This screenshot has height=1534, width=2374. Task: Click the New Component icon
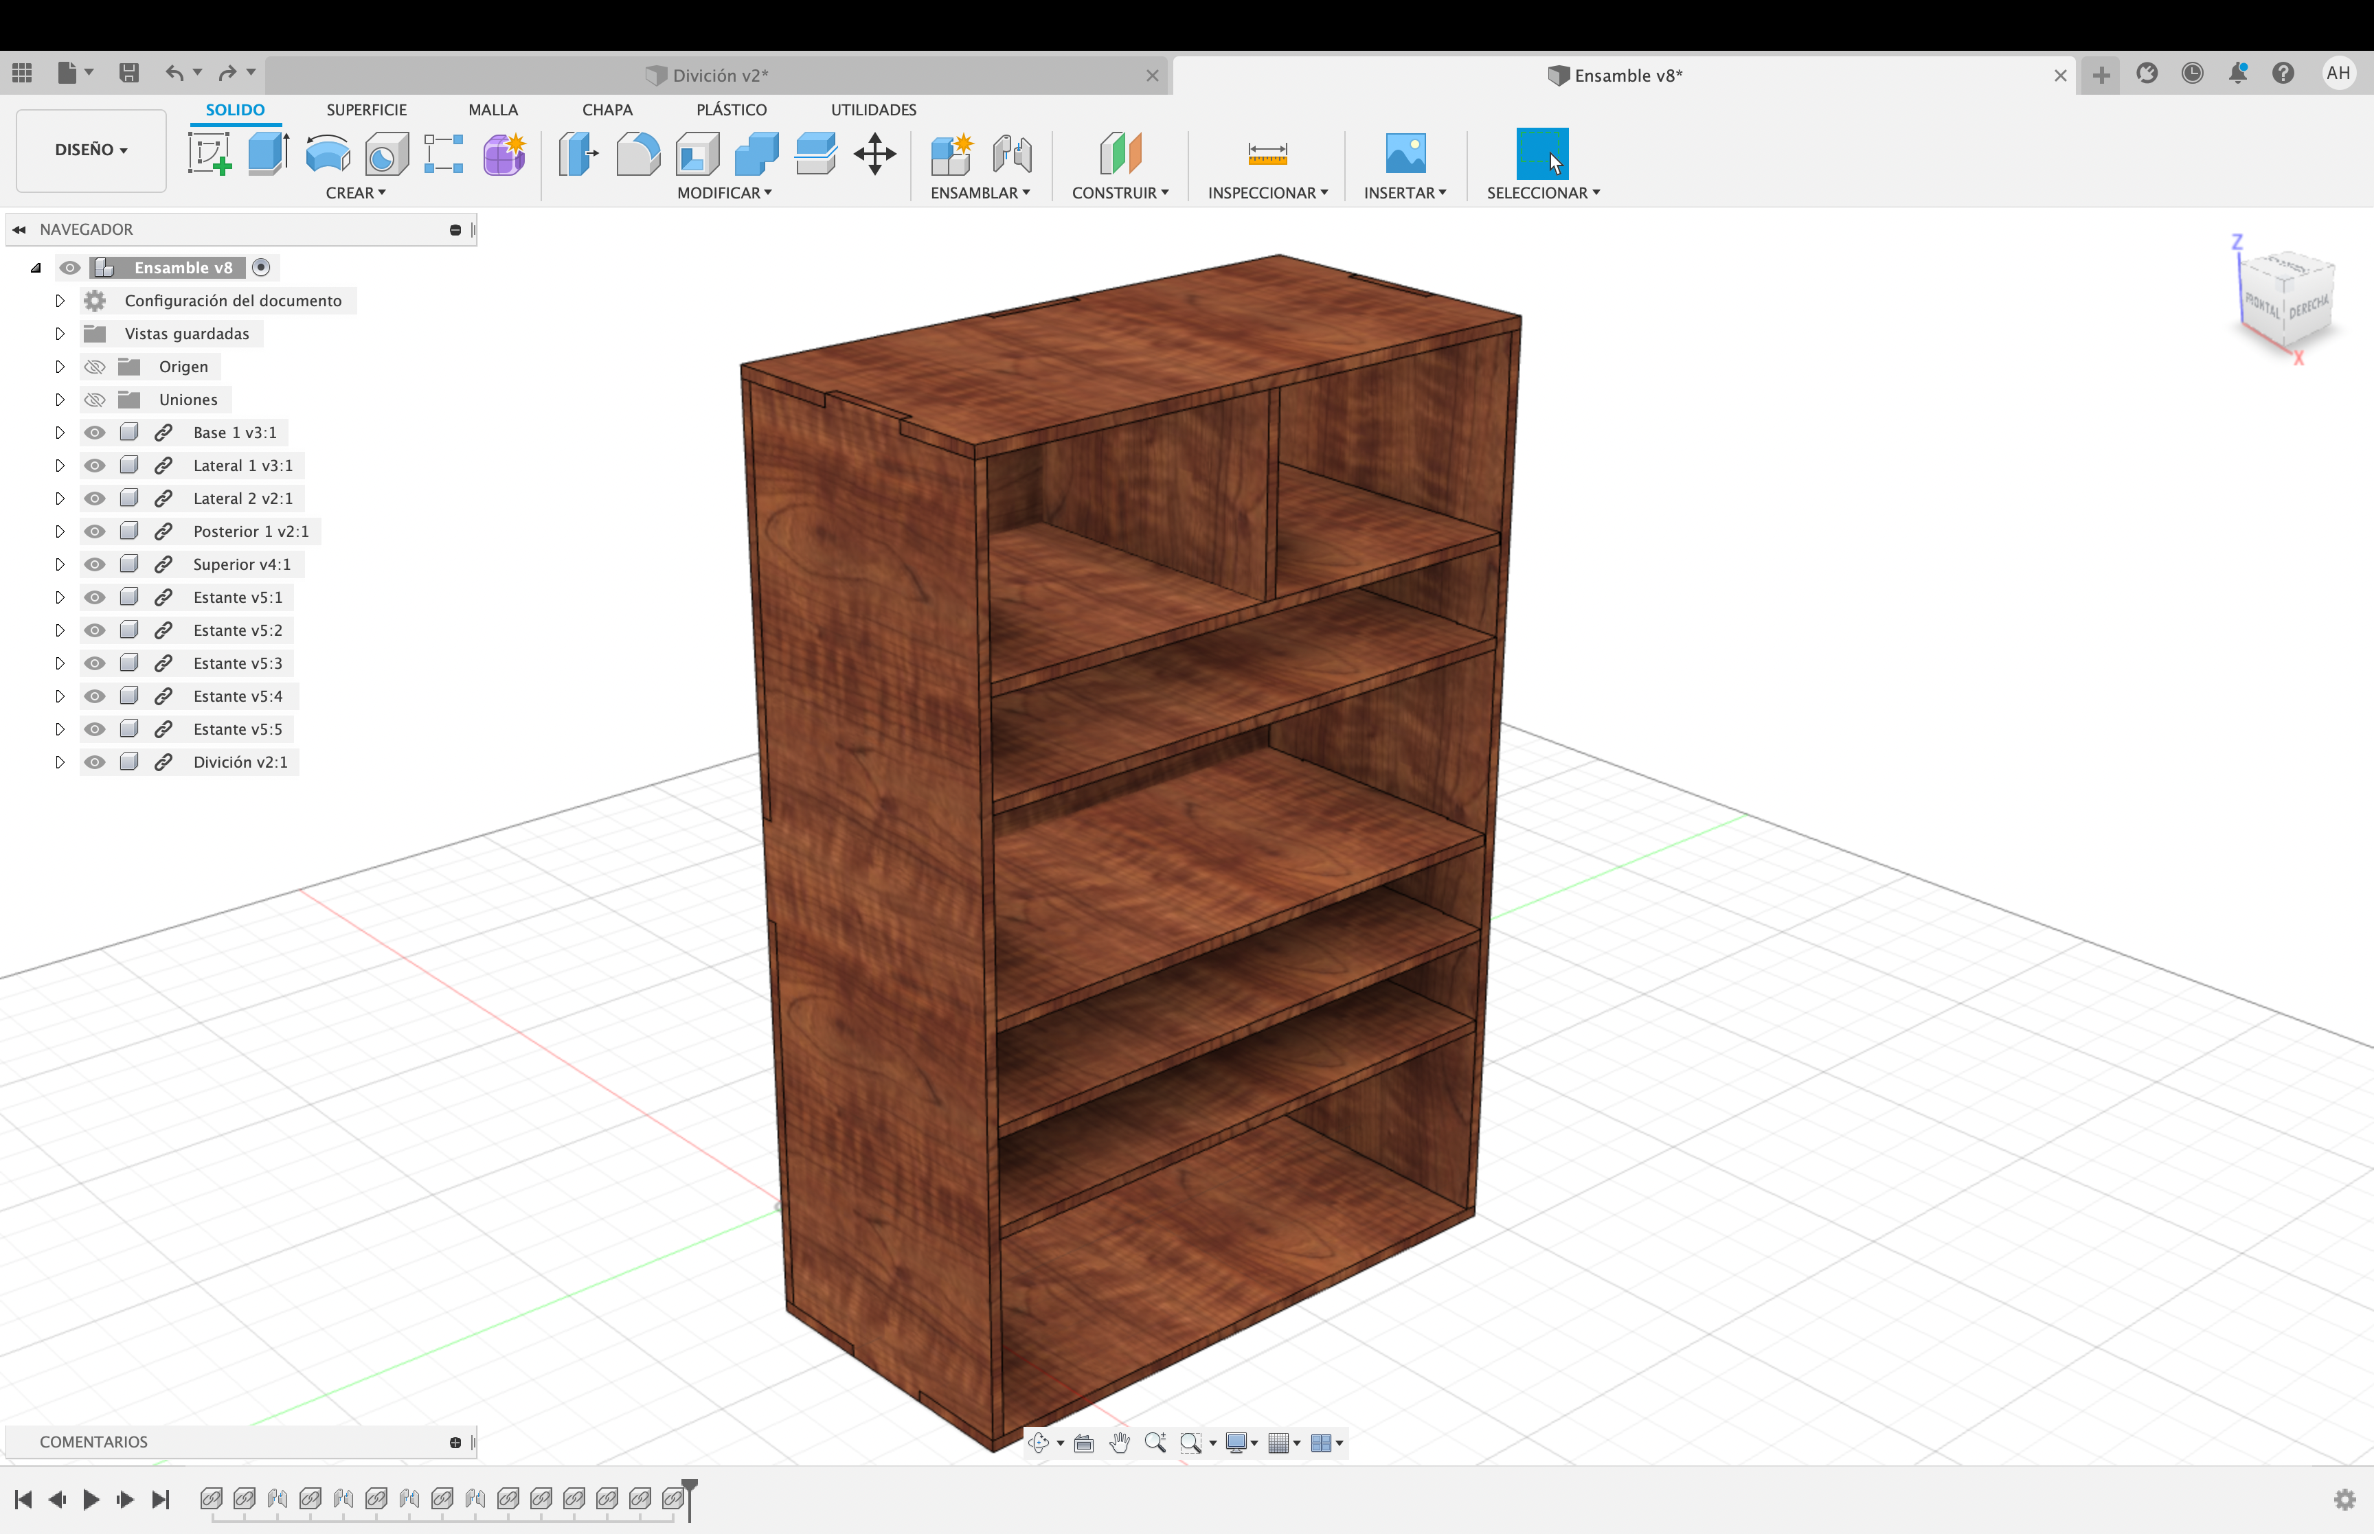(951, 154)
